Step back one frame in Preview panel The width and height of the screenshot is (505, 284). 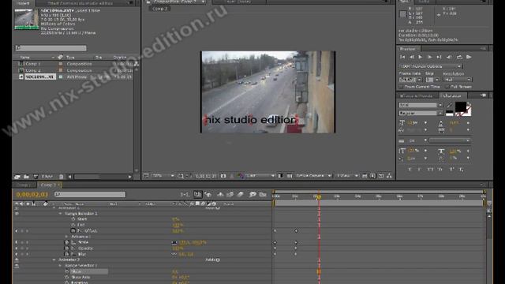pos(412,57)
